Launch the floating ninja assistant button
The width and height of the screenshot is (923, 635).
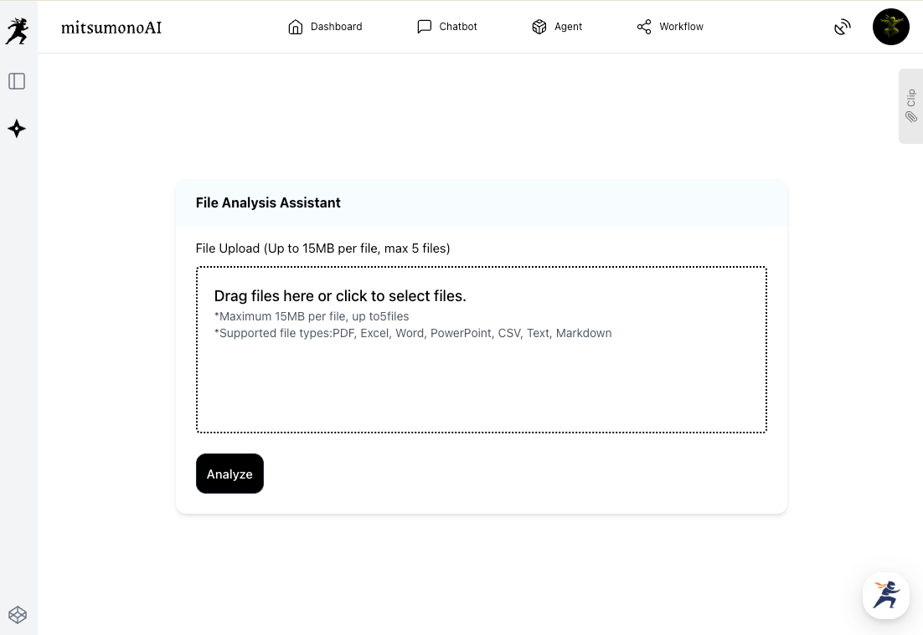[885, 595]
